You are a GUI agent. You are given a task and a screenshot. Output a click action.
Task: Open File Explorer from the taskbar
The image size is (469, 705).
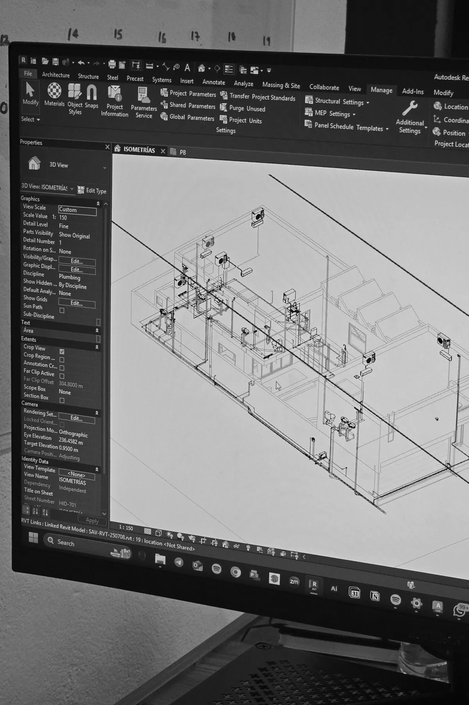[x=160, y=559]
